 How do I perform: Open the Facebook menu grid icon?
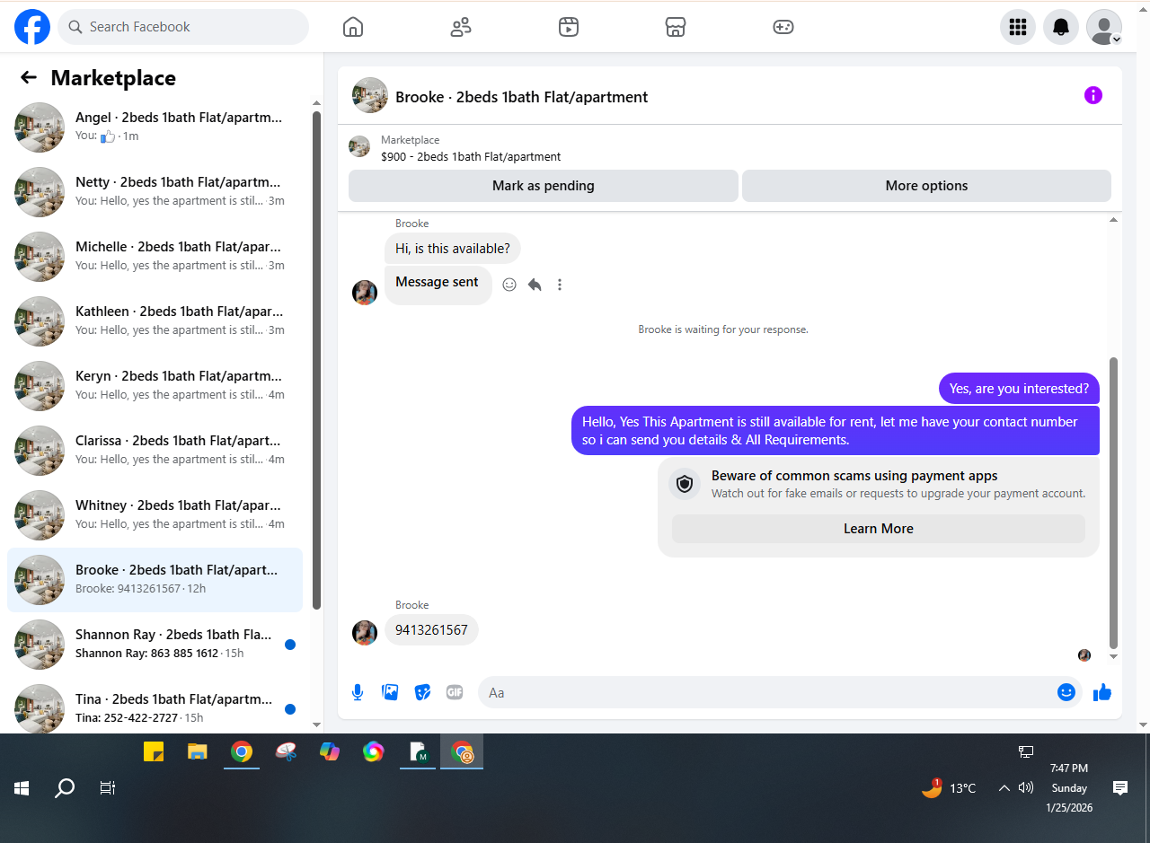pos(1018,27)
